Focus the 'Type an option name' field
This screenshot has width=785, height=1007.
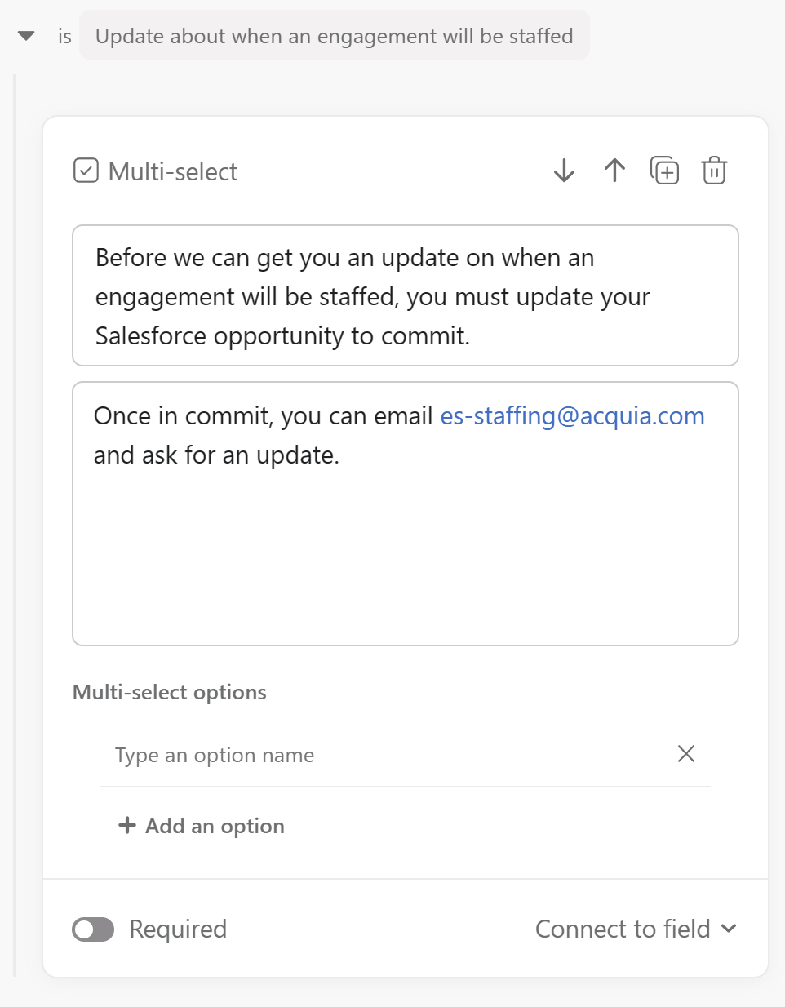tap(384, 755)
